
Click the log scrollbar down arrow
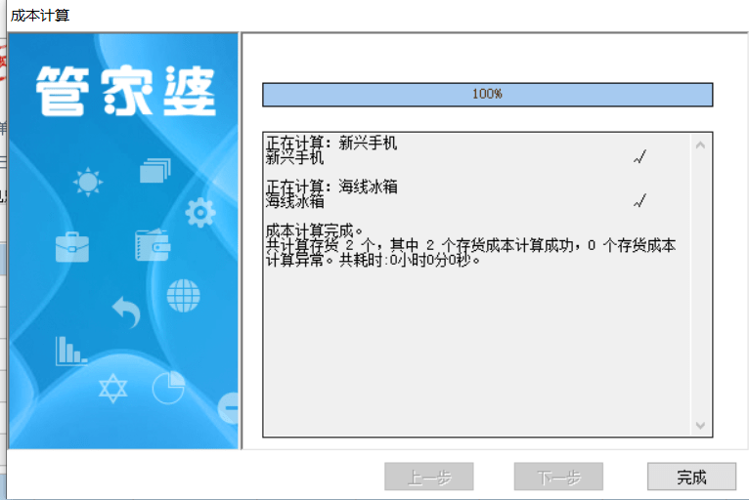[x=700, y=425]
